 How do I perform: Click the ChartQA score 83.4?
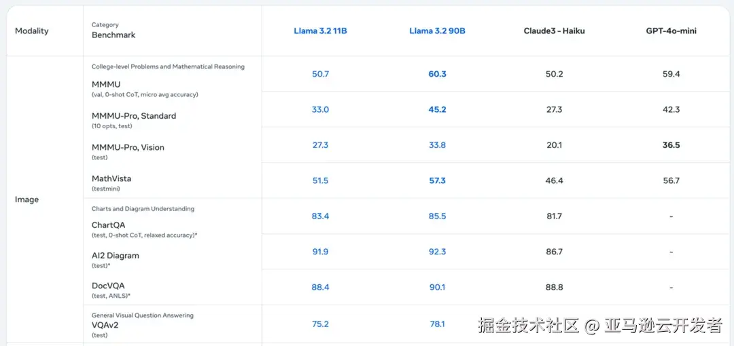click(x=320, y=216)
